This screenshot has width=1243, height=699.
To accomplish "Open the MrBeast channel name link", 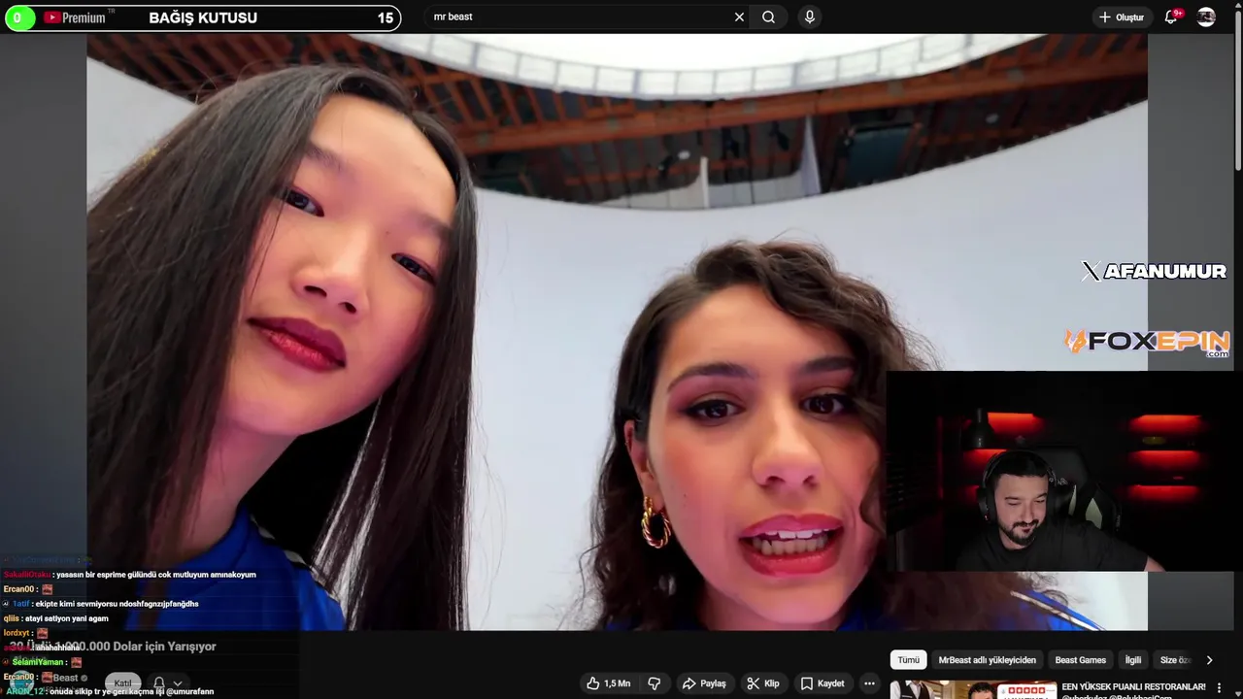I will tap(65, 678).
